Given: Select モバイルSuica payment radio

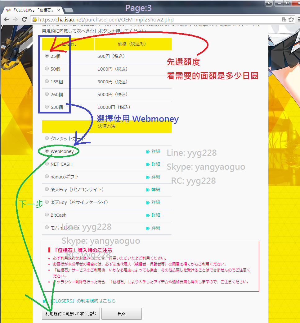Looking at the screenshot, I should tap(47, 228).
